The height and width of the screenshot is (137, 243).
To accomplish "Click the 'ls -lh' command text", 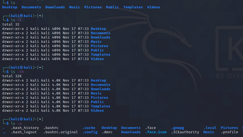I will (x=17, y=72).
